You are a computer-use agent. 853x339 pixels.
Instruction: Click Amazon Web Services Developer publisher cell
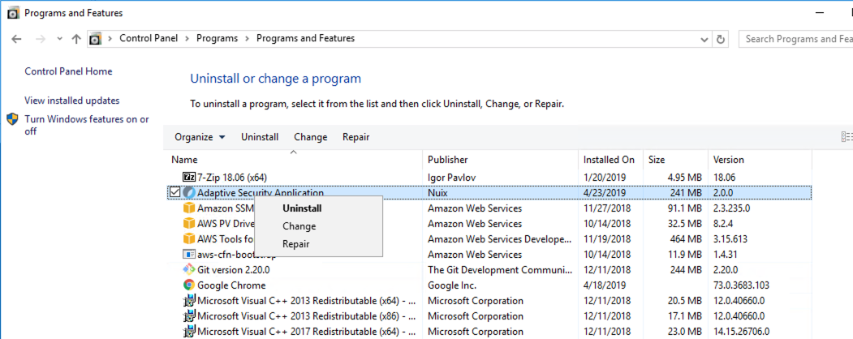point(501,239)
